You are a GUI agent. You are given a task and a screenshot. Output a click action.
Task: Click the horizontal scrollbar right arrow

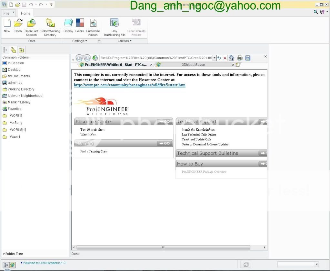click(265, 248)
